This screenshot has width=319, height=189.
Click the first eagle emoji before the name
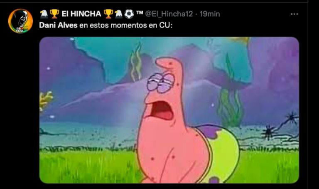click(44, 14)
